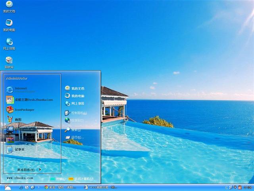The width and height of the screenshot is (254, 191).
Task: Expand hidden tray icons arrow
Action: coord(226,187)
